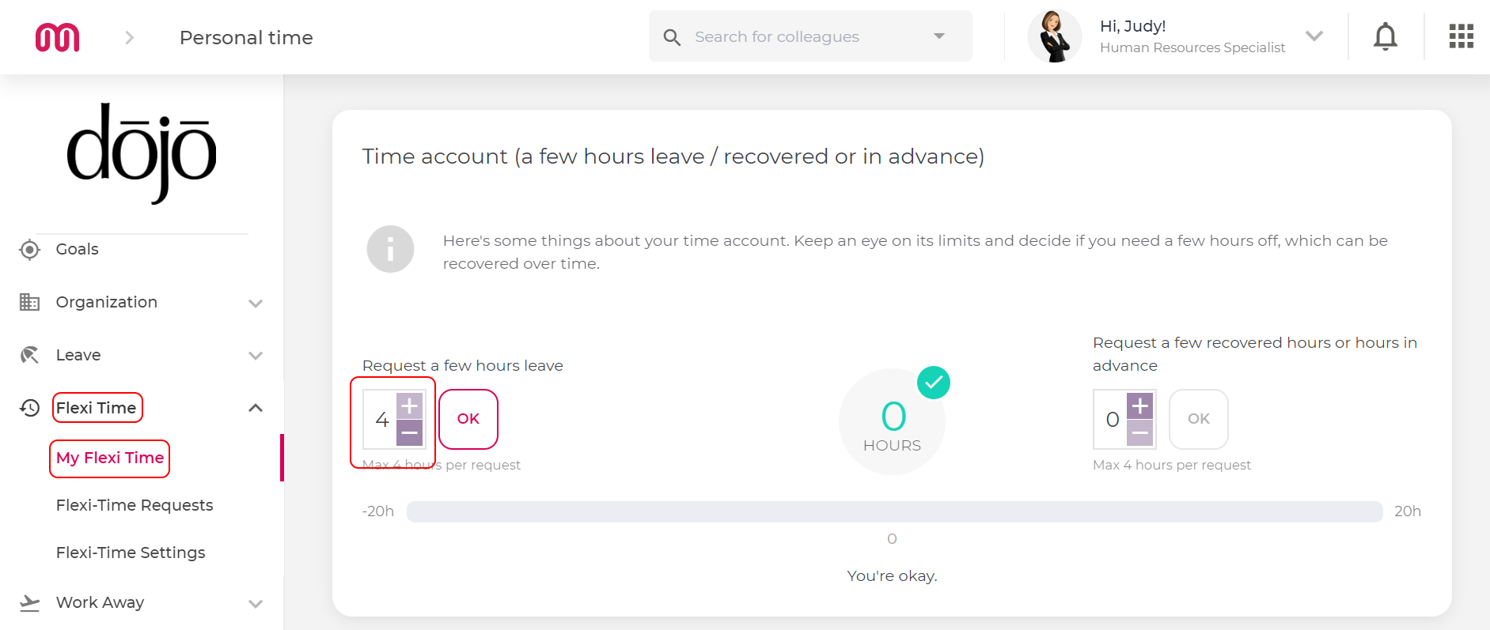Viewport: 1490px width, 630px height.
Task: Open the user profile dropdown arrow
Action: [1314, 36]
